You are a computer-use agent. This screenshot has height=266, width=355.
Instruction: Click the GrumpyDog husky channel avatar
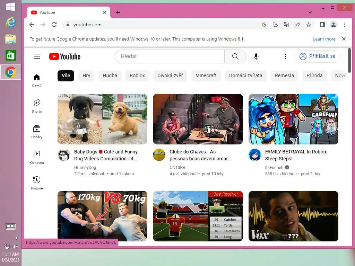64,155
